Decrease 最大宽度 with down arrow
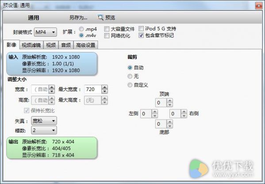 (104, 91)
